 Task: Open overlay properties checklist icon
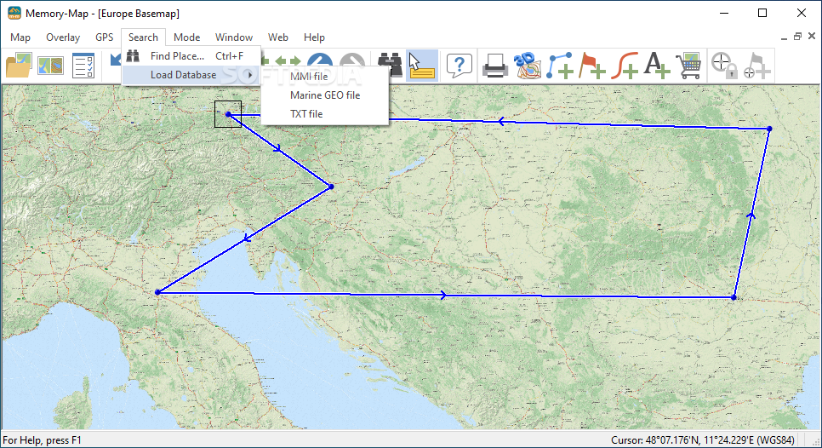tap(83, 66)
